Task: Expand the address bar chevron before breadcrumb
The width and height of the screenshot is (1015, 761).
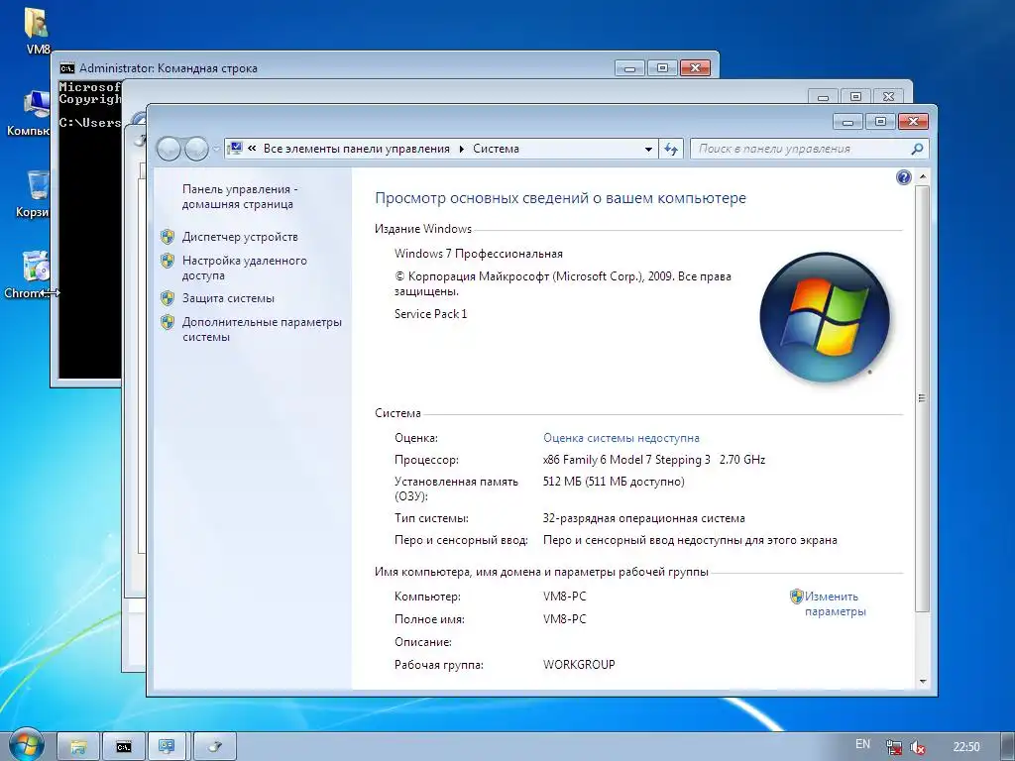Action: pyautogui.click(x=252, y=149)
